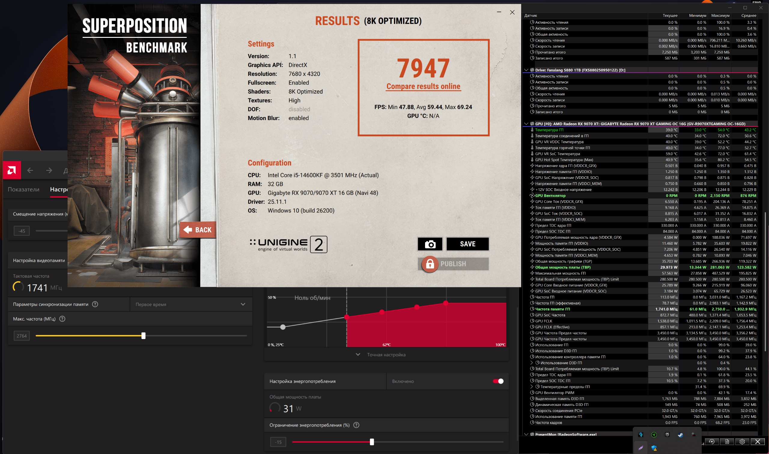This screenshot has height=454, width=769.
Task: Go back with the left arrow icon
Action: coord(30,171)
